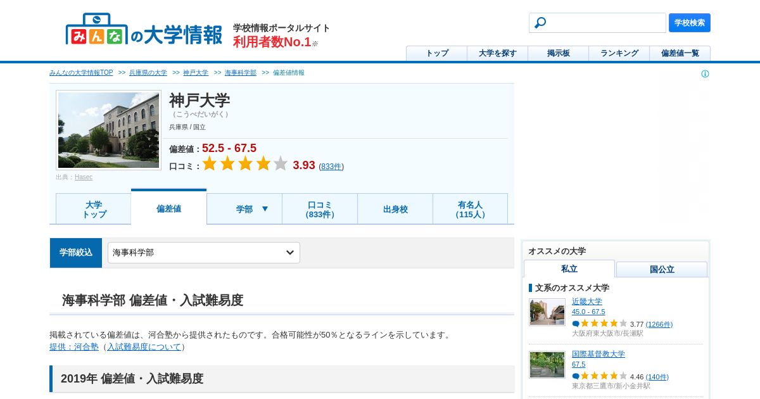Click the magnifier icon in search box
The height and width of the screenshot is (399, 760).
pyautogui.click(x=540, y=23)
